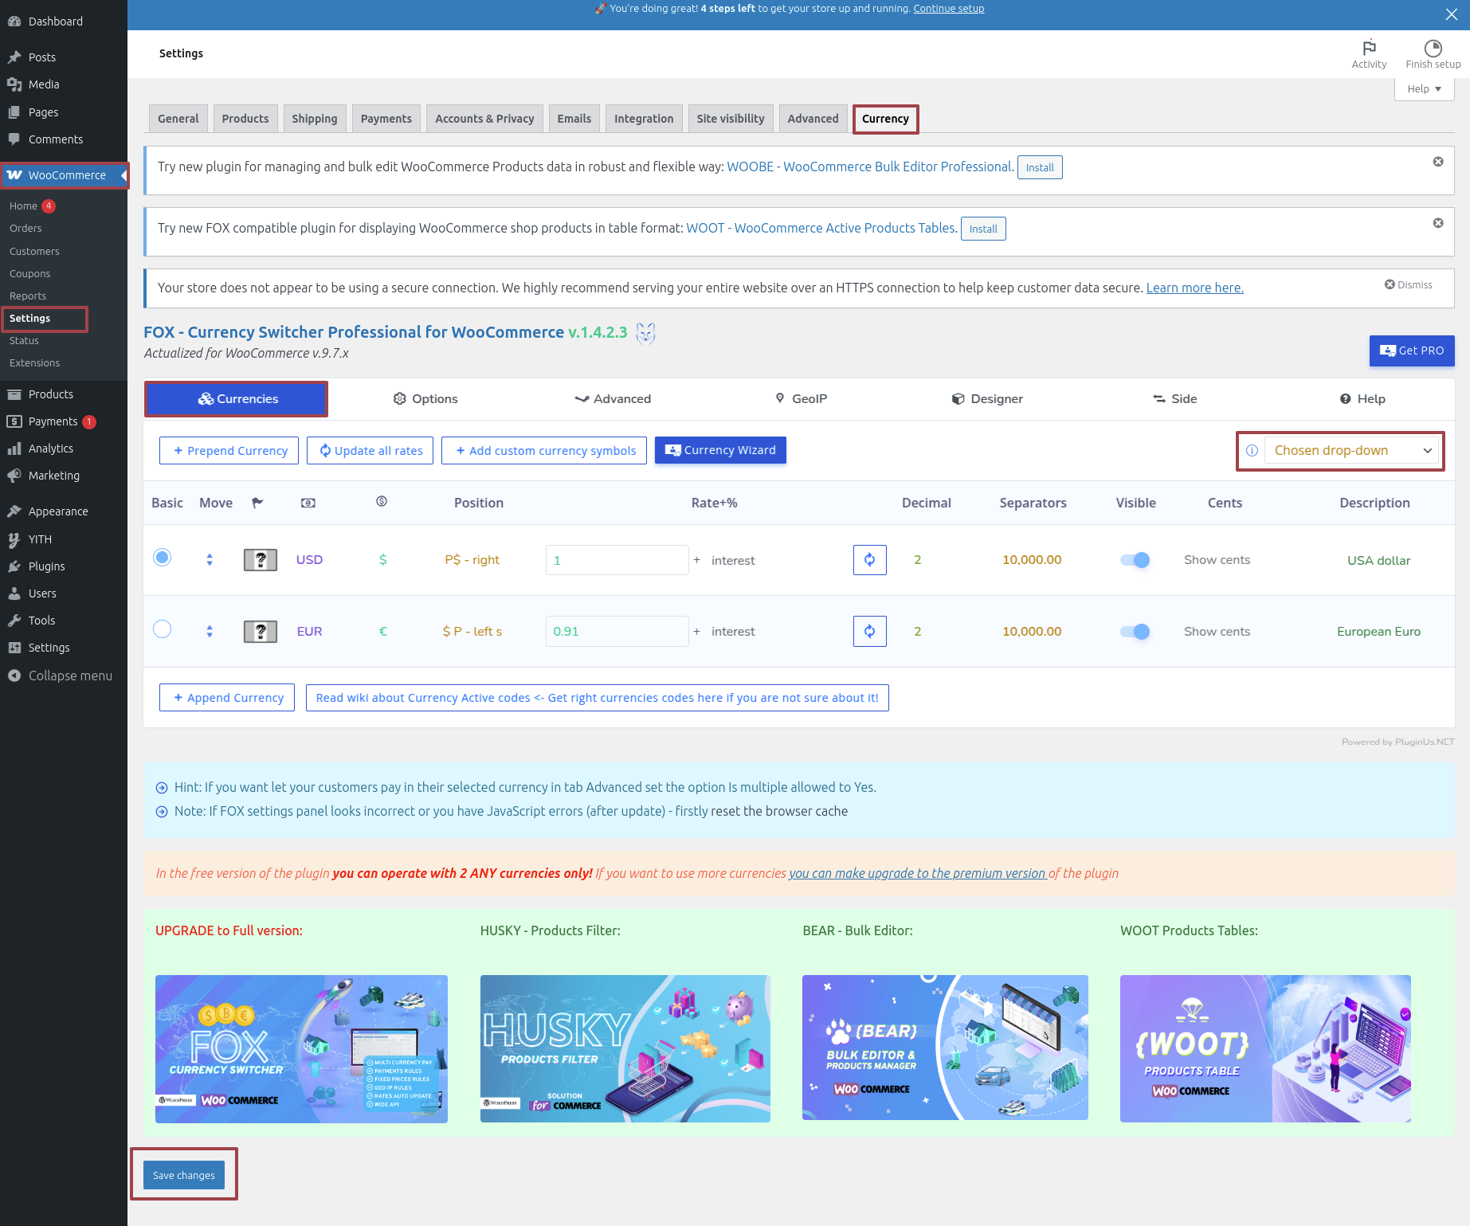Open the FOX Designer tab

point(987,399)
